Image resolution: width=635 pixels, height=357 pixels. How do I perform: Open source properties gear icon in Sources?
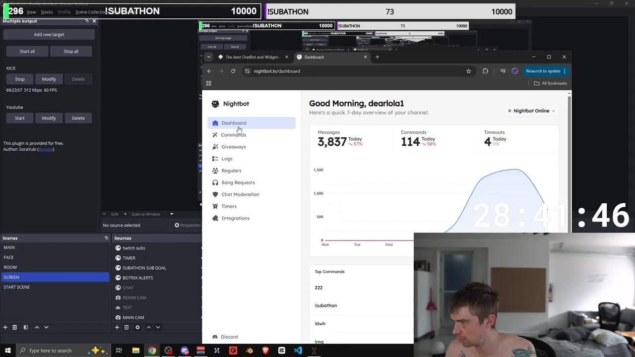point(137,327)
